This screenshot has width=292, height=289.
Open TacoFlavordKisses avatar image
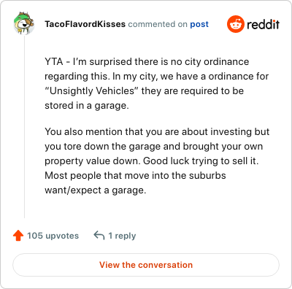pos(24,23)
